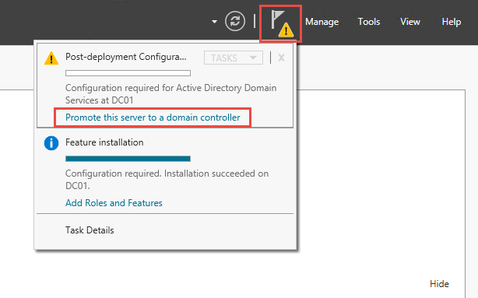Promote this server to a domain controller

point(153,117)
